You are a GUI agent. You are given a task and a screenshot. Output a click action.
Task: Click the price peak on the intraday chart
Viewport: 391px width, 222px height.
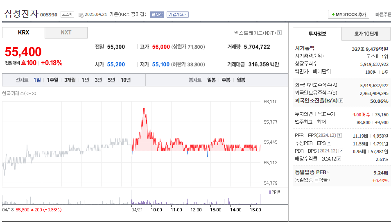[x=144, y=108]
